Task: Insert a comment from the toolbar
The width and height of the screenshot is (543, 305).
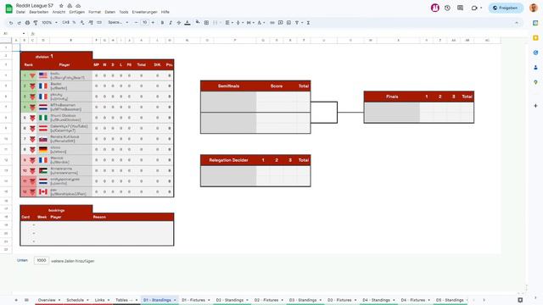Action: click(281, 23)
